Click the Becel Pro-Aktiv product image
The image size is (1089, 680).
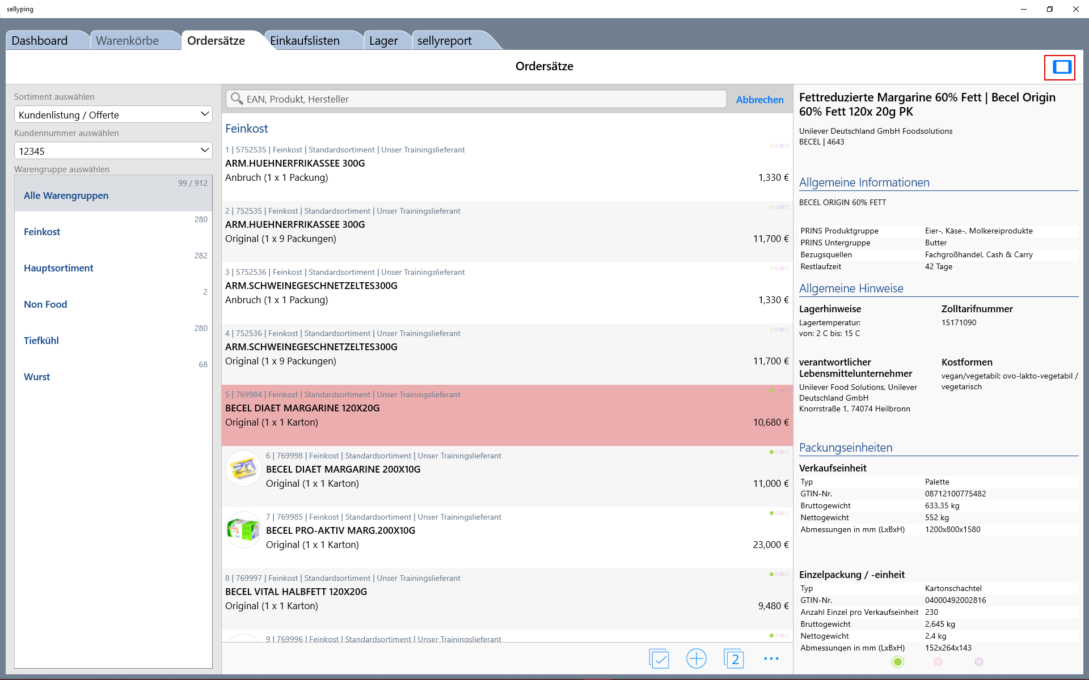pyautogui.click(x=243, y=530)
